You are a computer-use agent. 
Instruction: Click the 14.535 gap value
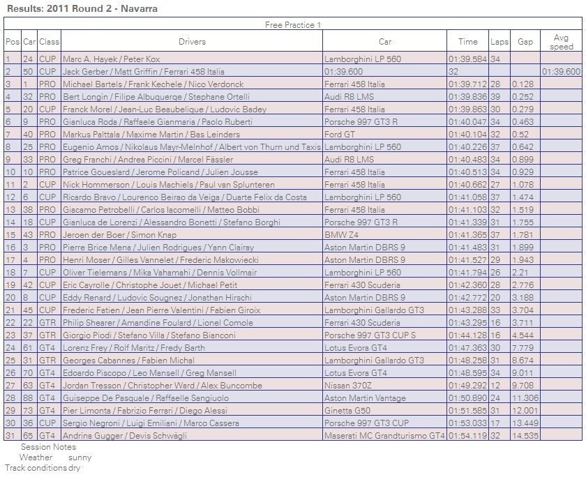pos(525,436)
